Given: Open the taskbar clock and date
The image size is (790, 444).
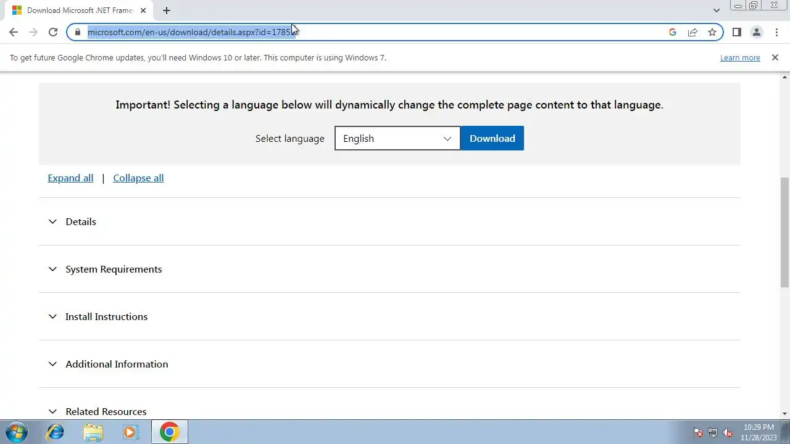Looking at the screenshot, I should click(x=759, y=432).
